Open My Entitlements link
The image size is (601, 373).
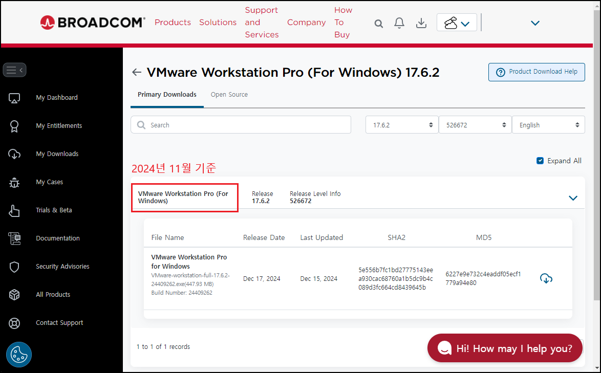[x=59, y=125]
